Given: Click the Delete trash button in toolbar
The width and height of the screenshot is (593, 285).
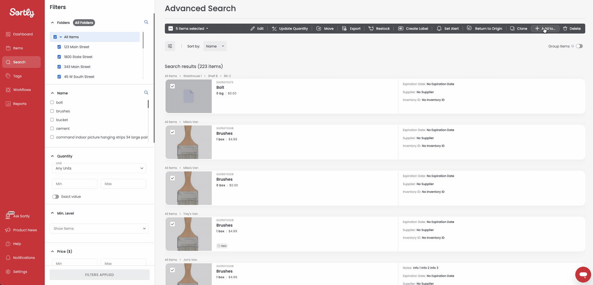Looking at the screenshot, I should (572, 29).
